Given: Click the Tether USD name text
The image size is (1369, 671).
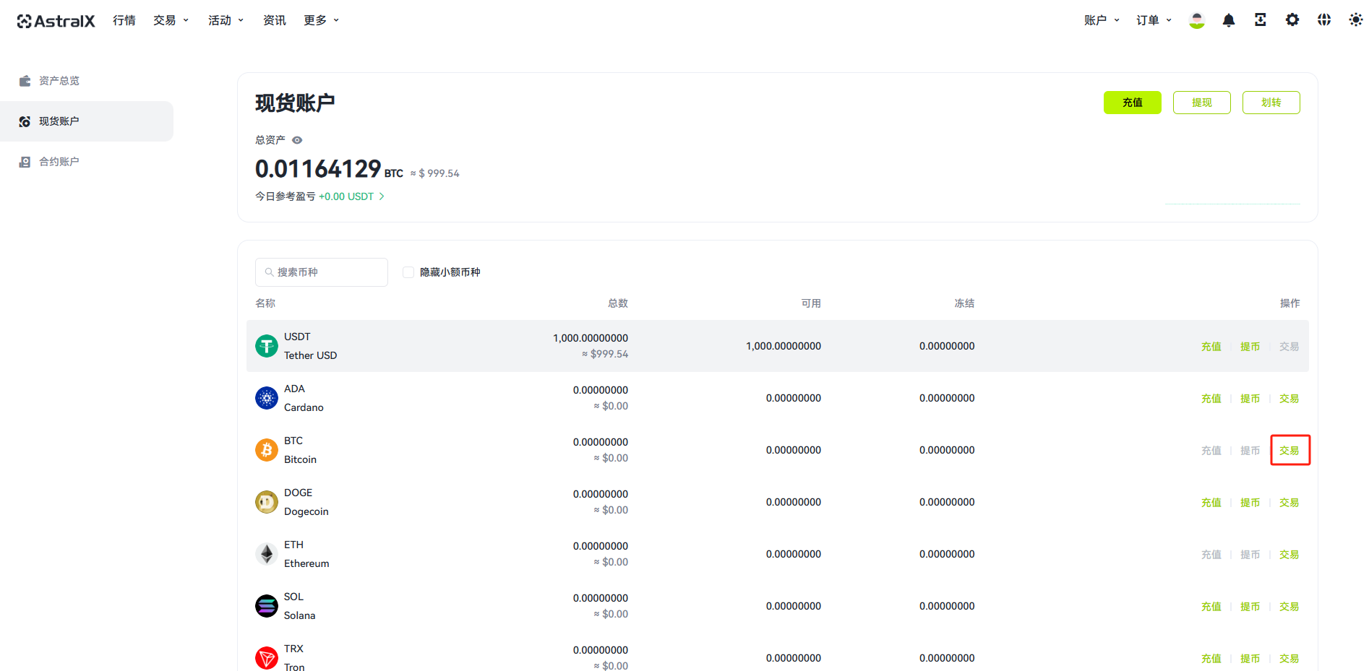Looking at the screenshot, I should point(311,355).
